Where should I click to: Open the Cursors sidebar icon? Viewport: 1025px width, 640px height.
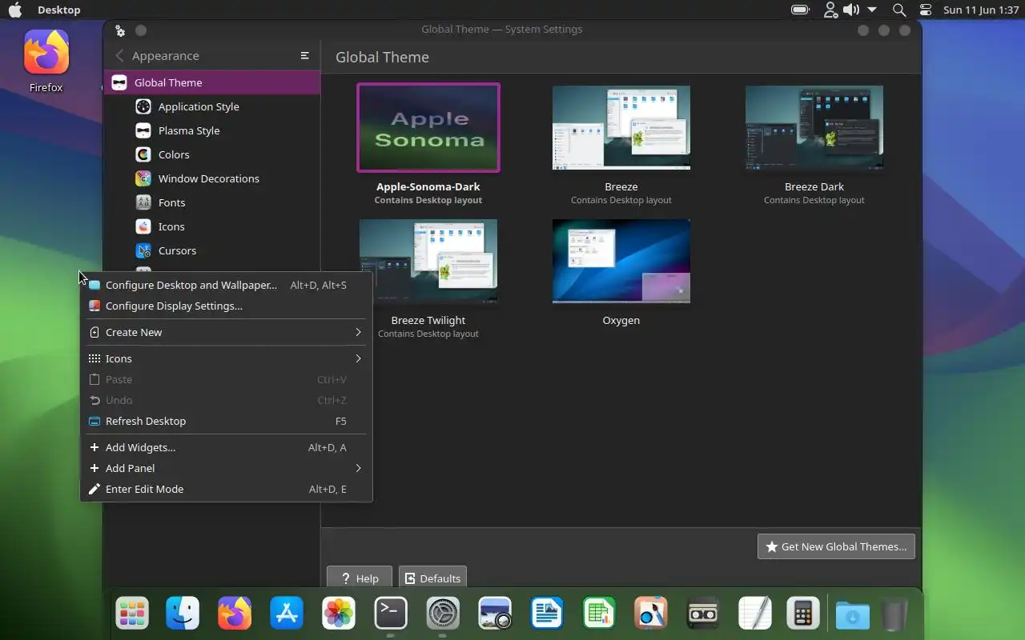coord(143,250)
